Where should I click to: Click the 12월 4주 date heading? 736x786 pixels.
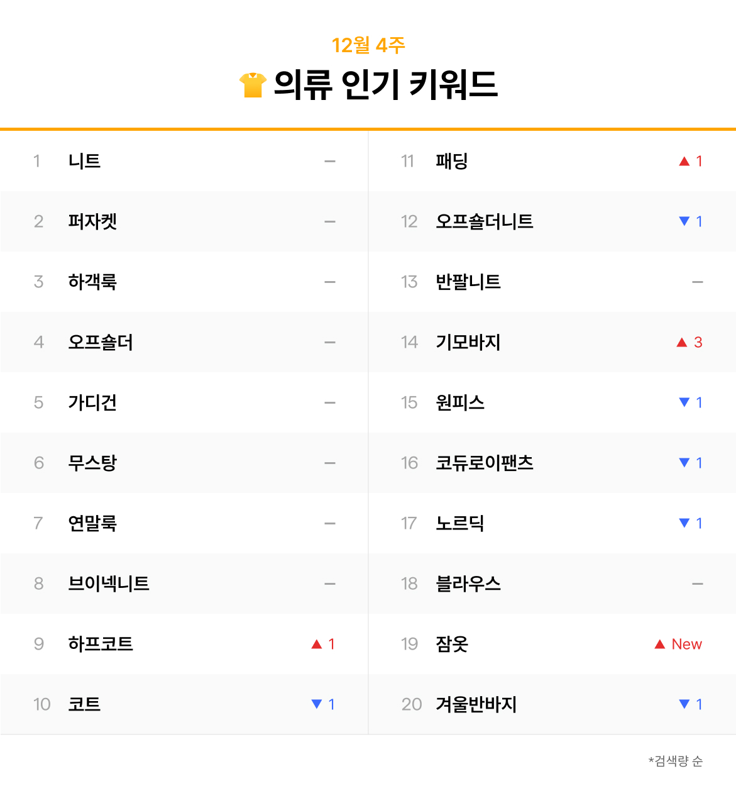pos(368,45)
